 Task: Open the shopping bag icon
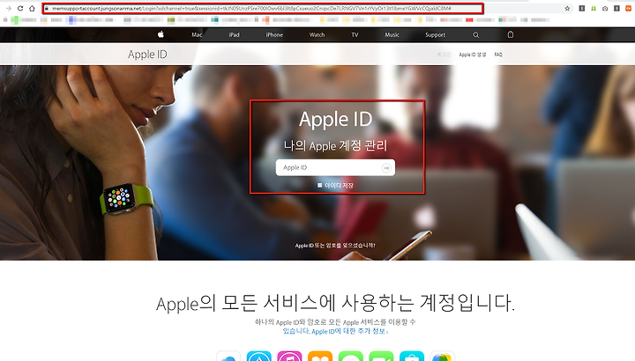click(x=511, y=34)
